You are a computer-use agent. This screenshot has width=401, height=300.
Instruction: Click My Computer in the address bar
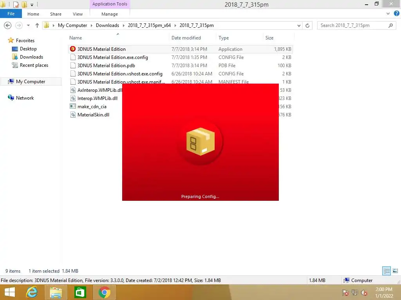tap(72, 25)
